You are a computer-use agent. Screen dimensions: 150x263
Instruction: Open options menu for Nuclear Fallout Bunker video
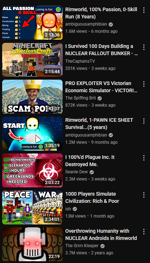144,47
